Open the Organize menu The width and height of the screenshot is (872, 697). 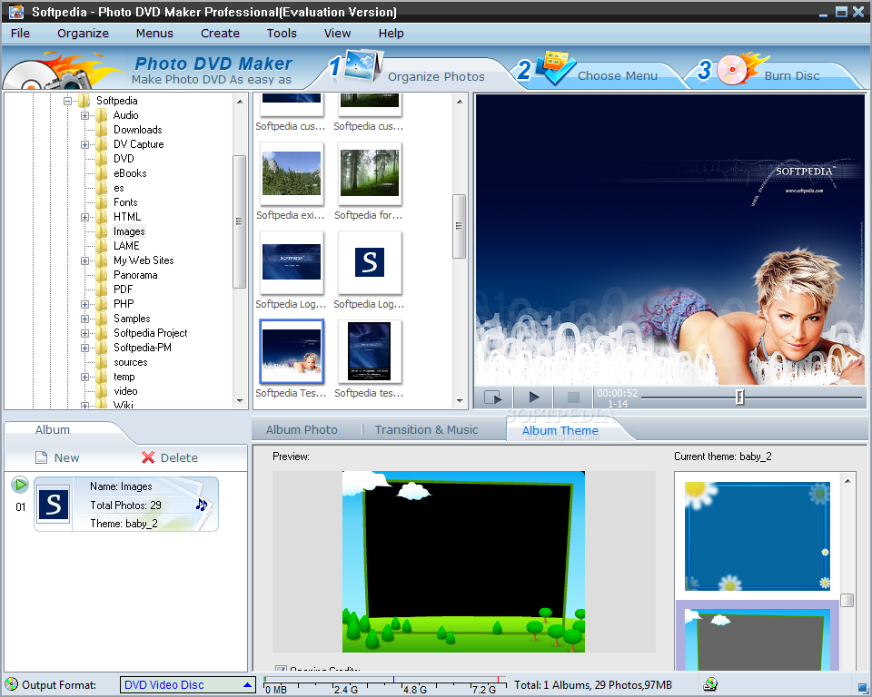click(x=83, y=34)
